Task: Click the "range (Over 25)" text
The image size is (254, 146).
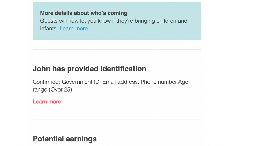Action: pyautogui.click(x=52, y=89)
